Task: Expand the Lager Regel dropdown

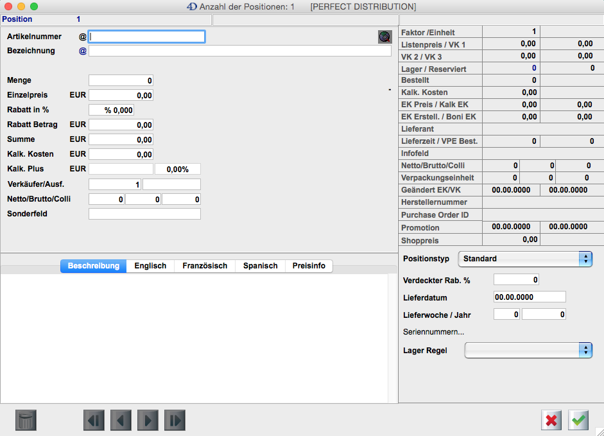Action: 528,350
